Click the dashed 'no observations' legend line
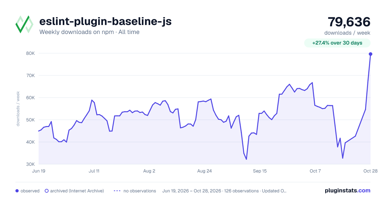Viewport: 386px width, 202px height. pyautogui.click(x=117, y=191)
